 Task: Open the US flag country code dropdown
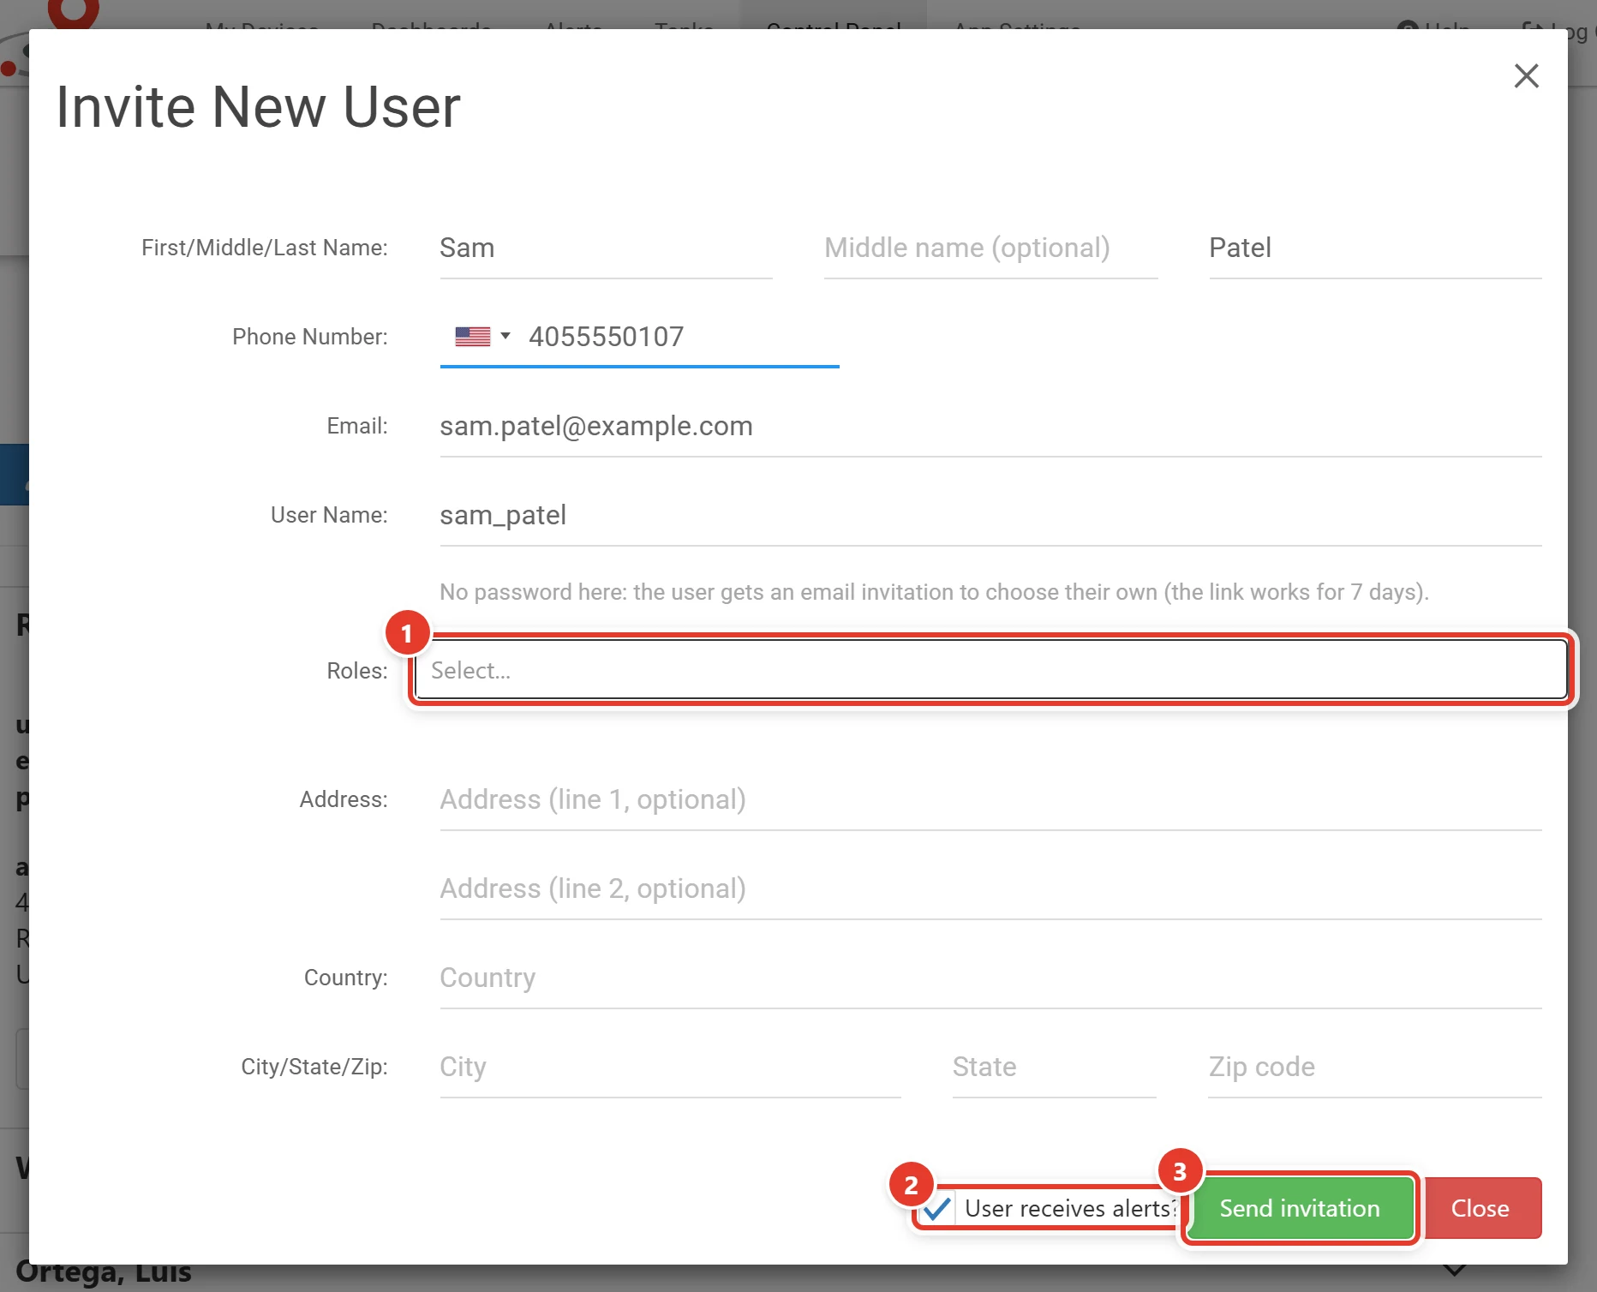482,337
